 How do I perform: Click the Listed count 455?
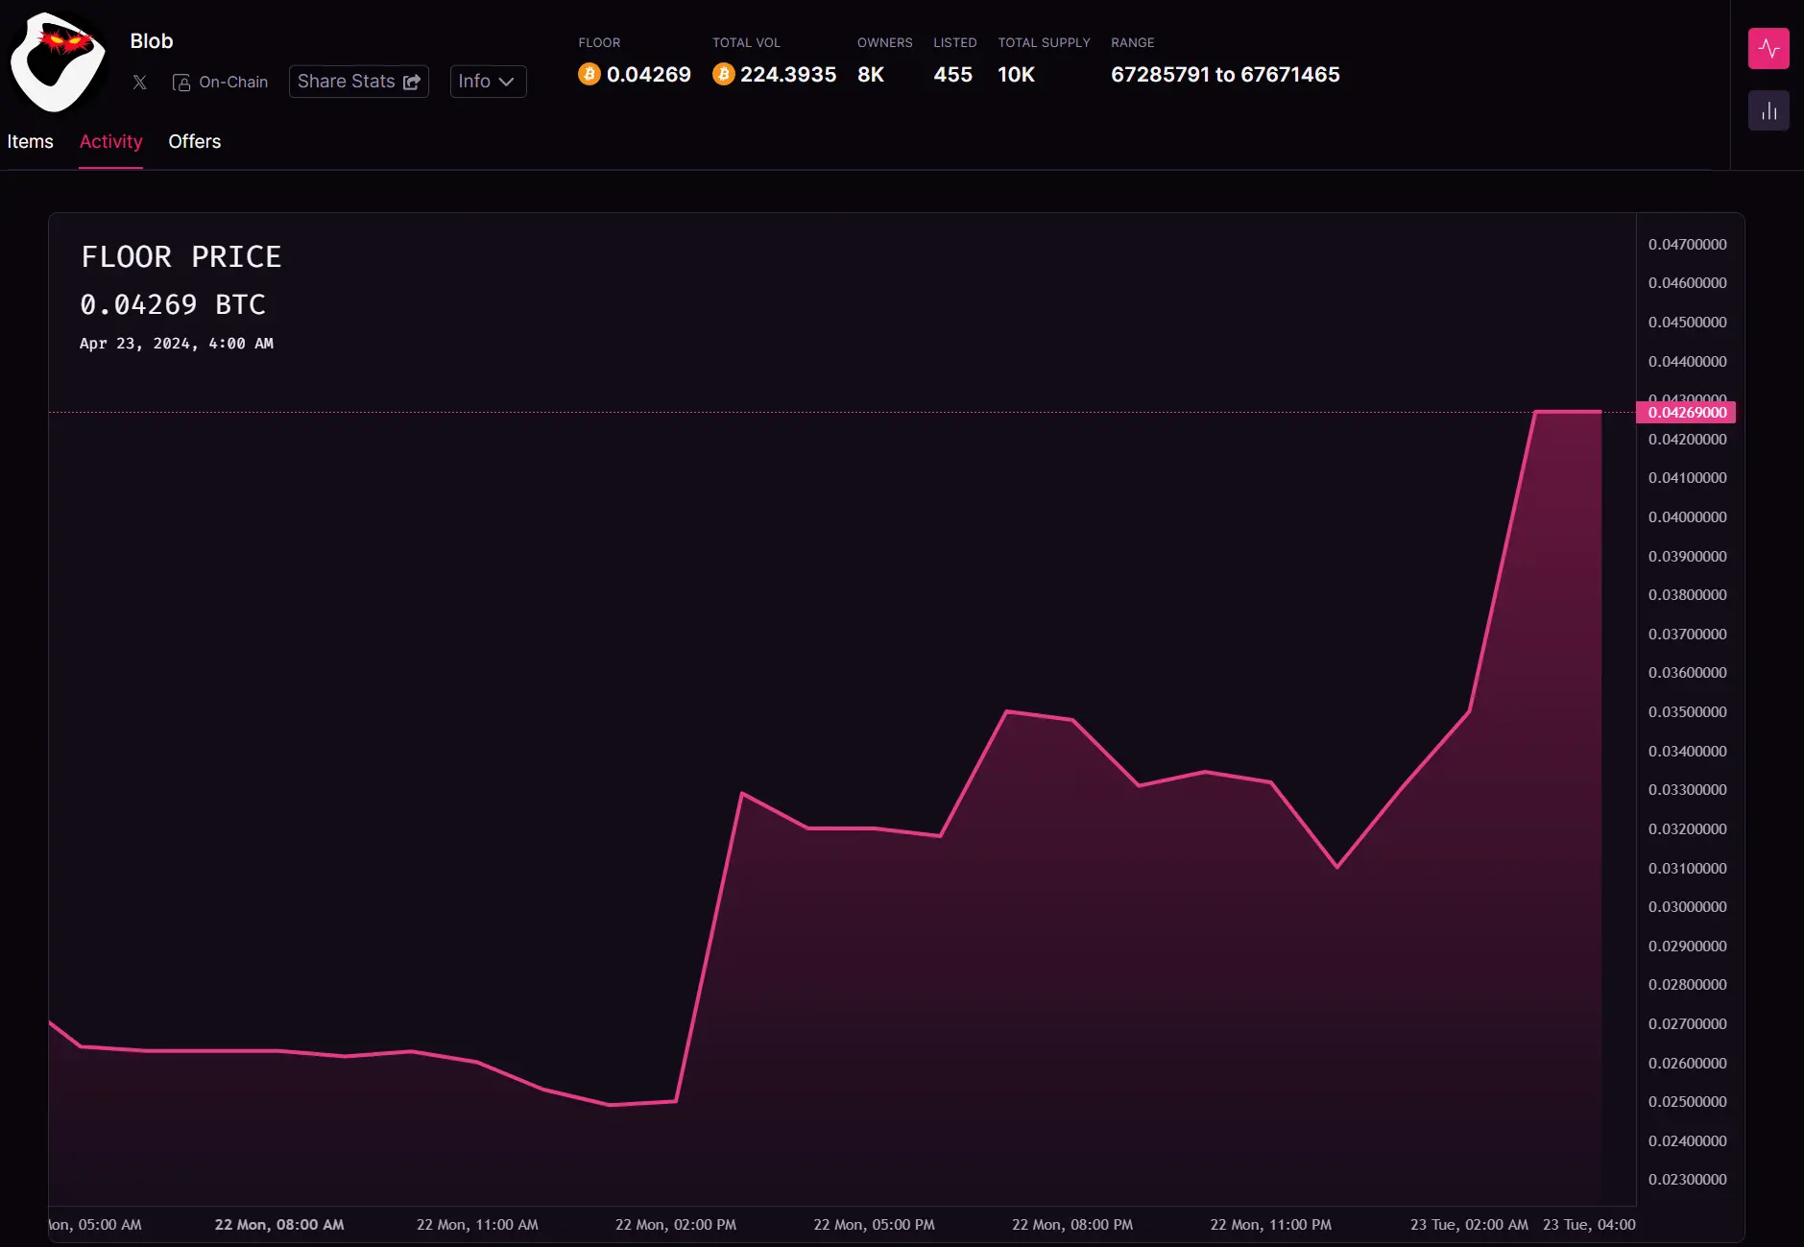coord(952,75)
